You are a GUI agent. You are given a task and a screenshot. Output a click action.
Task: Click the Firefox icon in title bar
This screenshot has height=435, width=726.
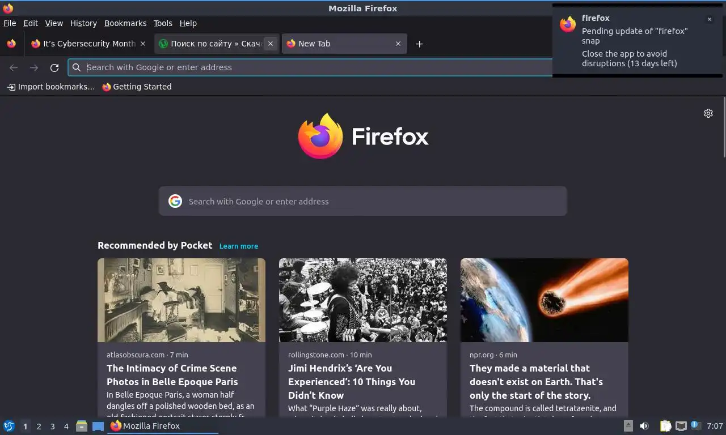pos(8,8)
